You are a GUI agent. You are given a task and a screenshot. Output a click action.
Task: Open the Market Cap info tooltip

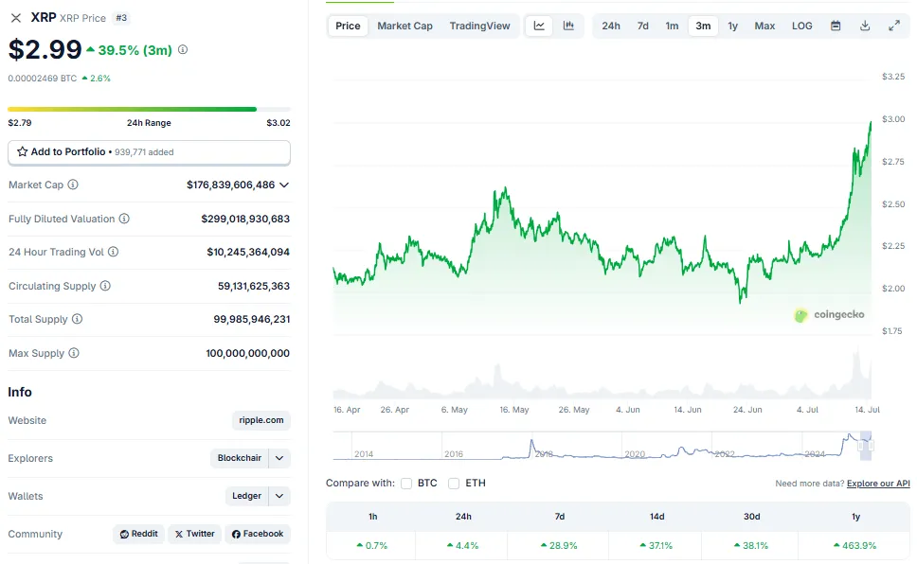73,185
